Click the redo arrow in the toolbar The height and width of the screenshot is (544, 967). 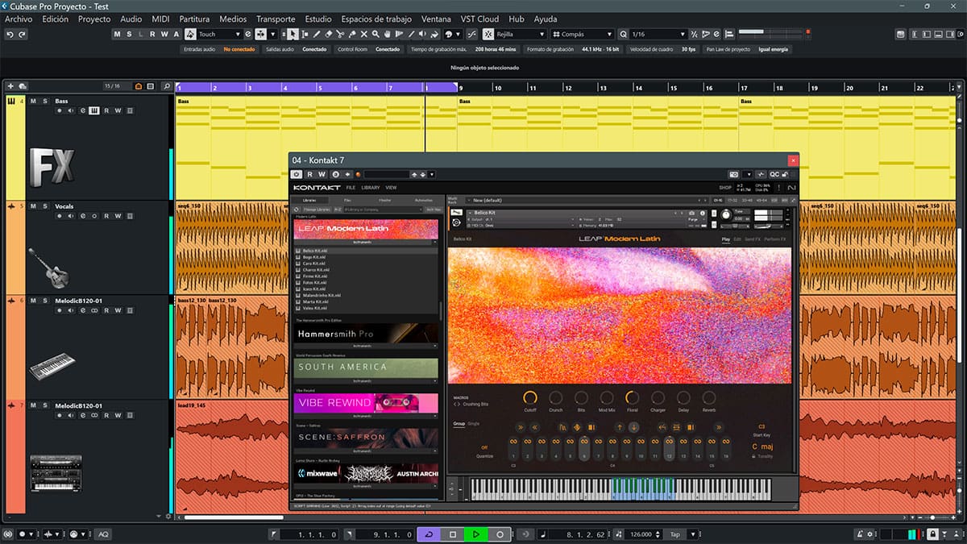tap(23, 35)
